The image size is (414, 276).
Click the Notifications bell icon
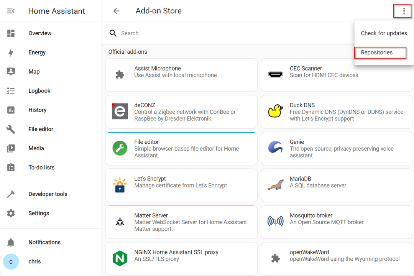click(11, 242)
